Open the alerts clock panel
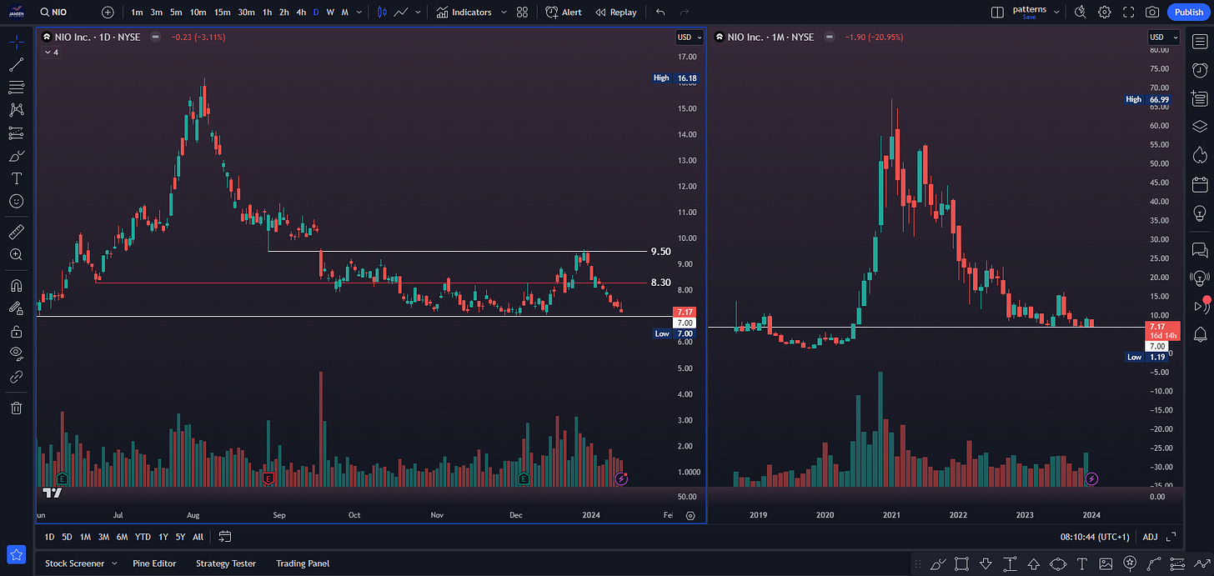The image size is (1214, 576). pyautogui.click(x=1199, y=71)
